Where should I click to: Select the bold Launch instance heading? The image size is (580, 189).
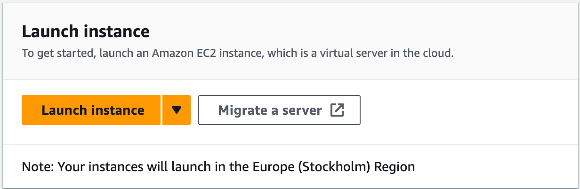pyautogui.click(x=86, y=32)
